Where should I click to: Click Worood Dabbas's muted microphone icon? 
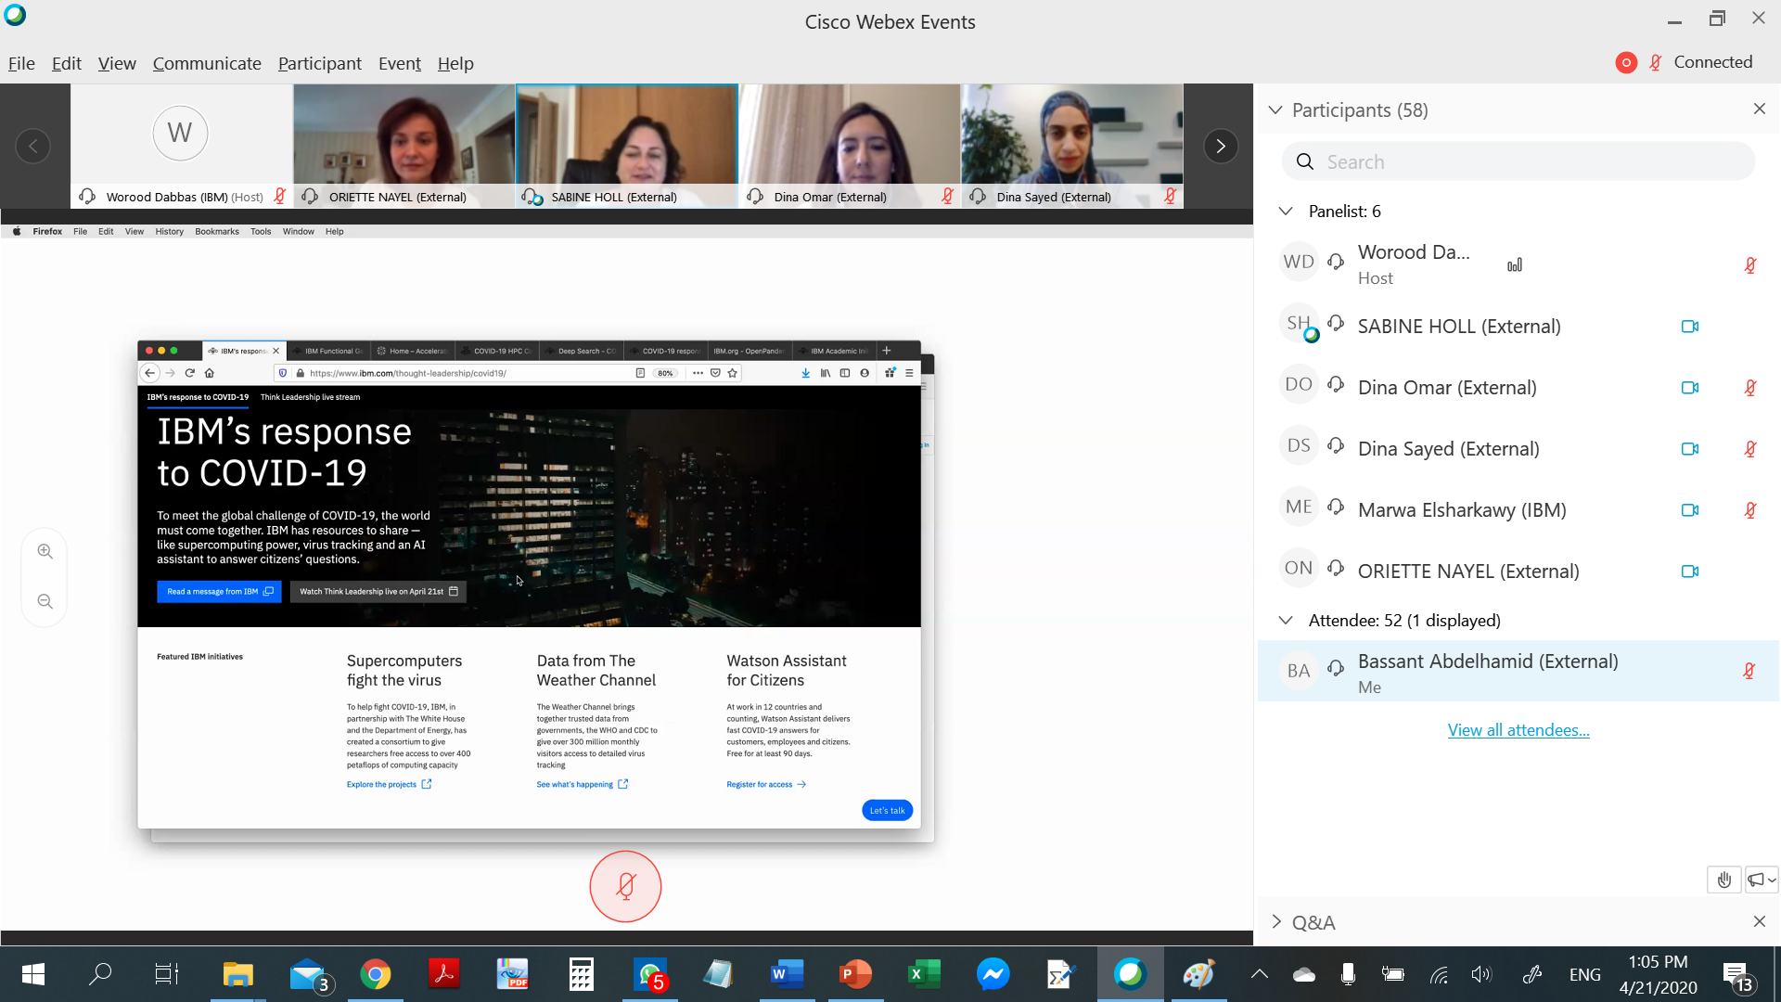click(x=1750, y=265)
